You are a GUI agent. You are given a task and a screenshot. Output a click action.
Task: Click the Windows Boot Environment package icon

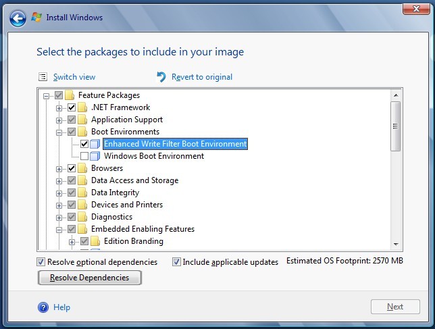pos(95,156)
